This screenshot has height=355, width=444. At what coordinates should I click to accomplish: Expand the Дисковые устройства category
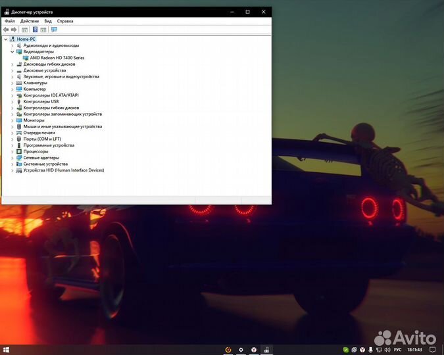pos(12,70)
